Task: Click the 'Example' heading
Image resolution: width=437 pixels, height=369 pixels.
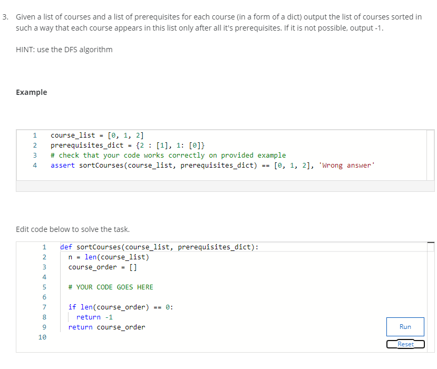Action: 32,92
